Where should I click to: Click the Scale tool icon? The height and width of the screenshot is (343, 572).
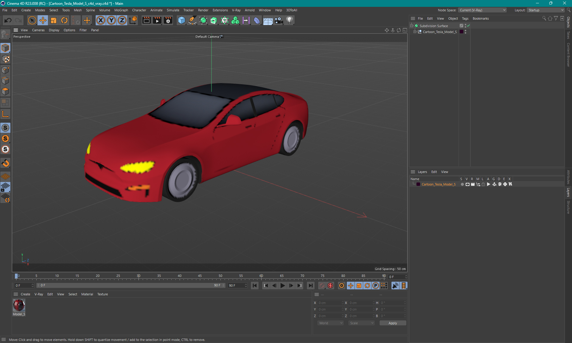[54, 20]
